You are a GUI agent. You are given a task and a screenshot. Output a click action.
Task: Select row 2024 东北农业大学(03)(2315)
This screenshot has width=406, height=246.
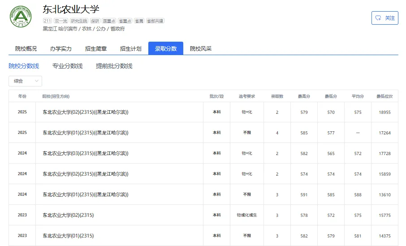click(203, 153)
